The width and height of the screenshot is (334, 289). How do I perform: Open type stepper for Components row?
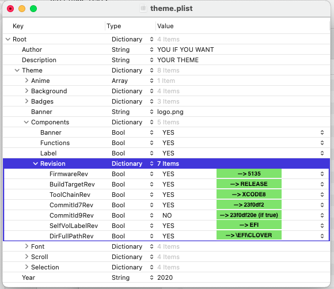coord(151,122)
